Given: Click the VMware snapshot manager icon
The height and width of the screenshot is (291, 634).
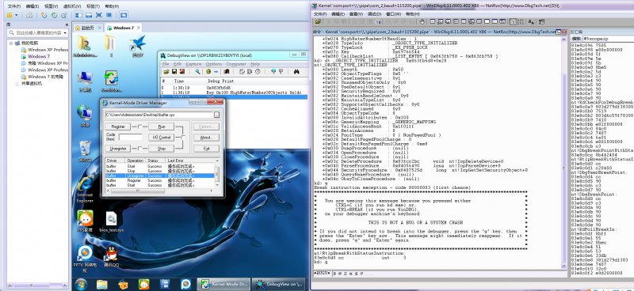Looking at the screenshot, I should [63, 15].
